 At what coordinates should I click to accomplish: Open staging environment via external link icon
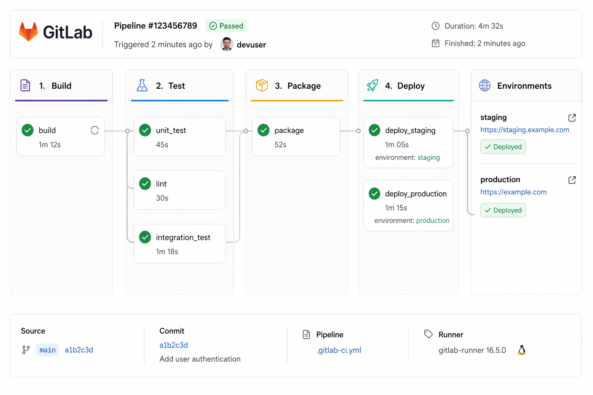coord(572,118)
